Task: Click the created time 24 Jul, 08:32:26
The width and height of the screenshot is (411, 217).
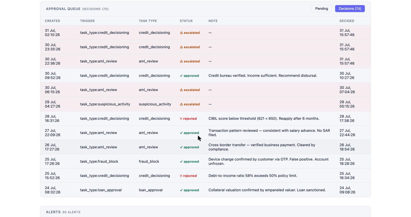Action: pyautogui.click(x=52, y=190)
